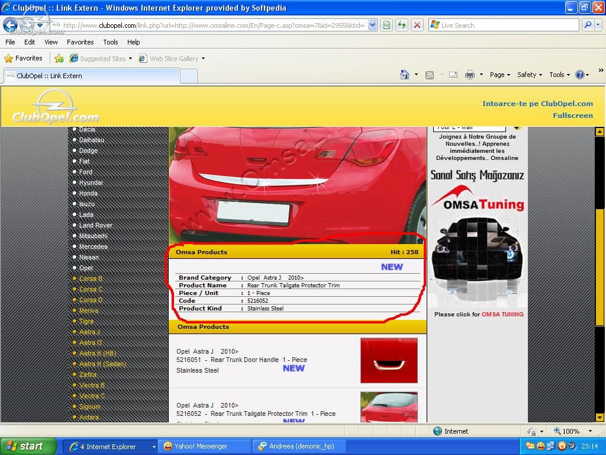Click the blue Help question icon
This screenshot has width=606, height=455.
point(580,75)
